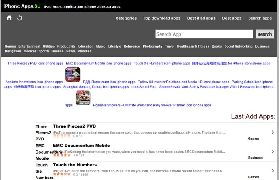279x180 pixels.
Task: Select the Books category
Action: click(217, 46)
